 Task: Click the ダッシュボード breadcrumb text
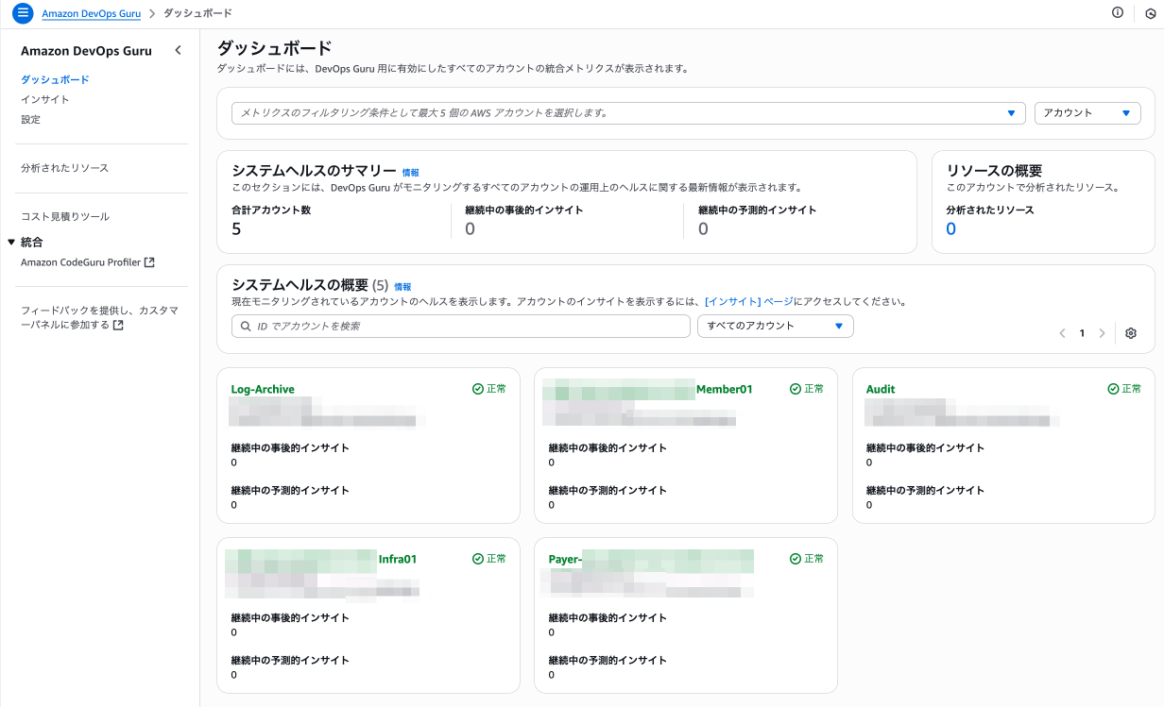click(x=197, y=13)
